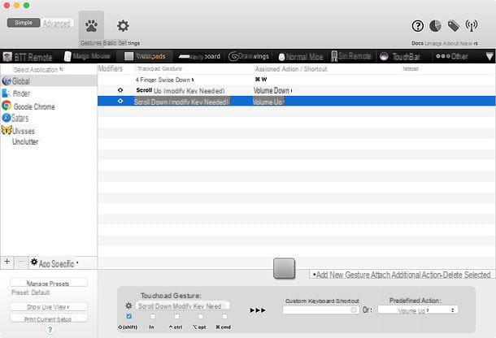Viewport: 496px width, 338px height.
Task: Focus the Custom Keyboard Shortcut field
Action: point(320,310)
